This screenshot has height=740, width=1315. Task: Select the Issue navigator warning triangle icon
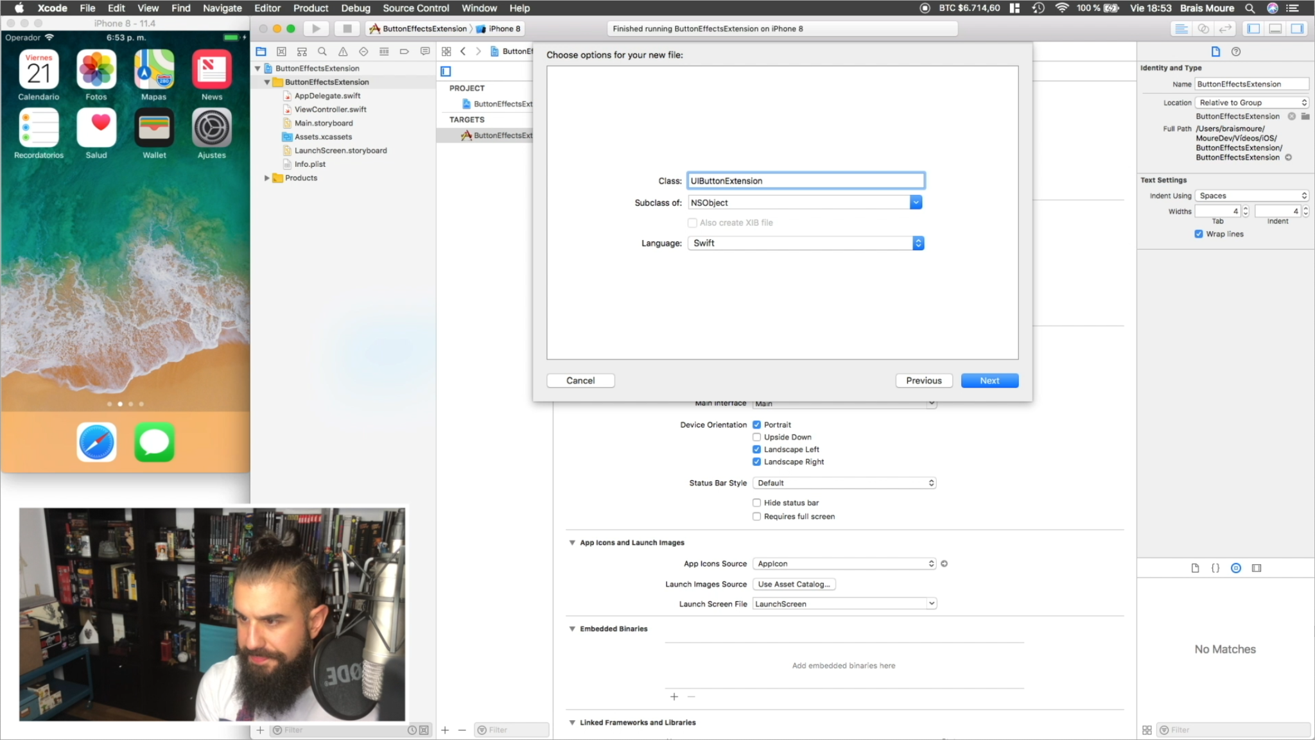[x=344, y=51]
